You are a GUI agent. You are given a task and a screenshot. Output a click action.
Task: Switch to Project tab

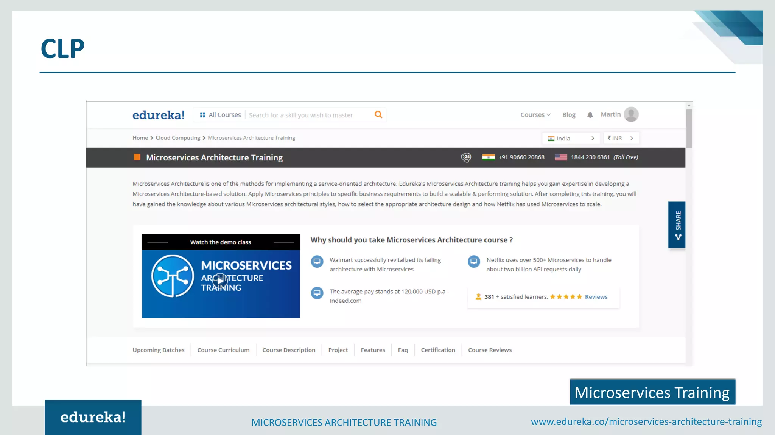338,350
